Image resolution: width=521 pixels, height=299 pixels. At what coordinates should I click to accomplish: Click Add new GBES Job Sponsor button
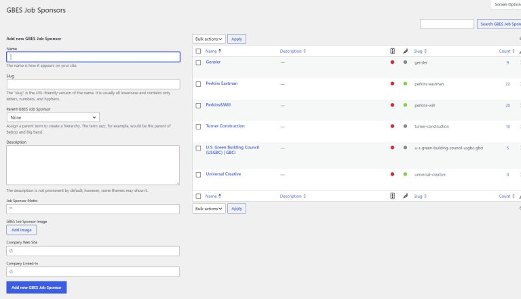(x=37, y=287)
